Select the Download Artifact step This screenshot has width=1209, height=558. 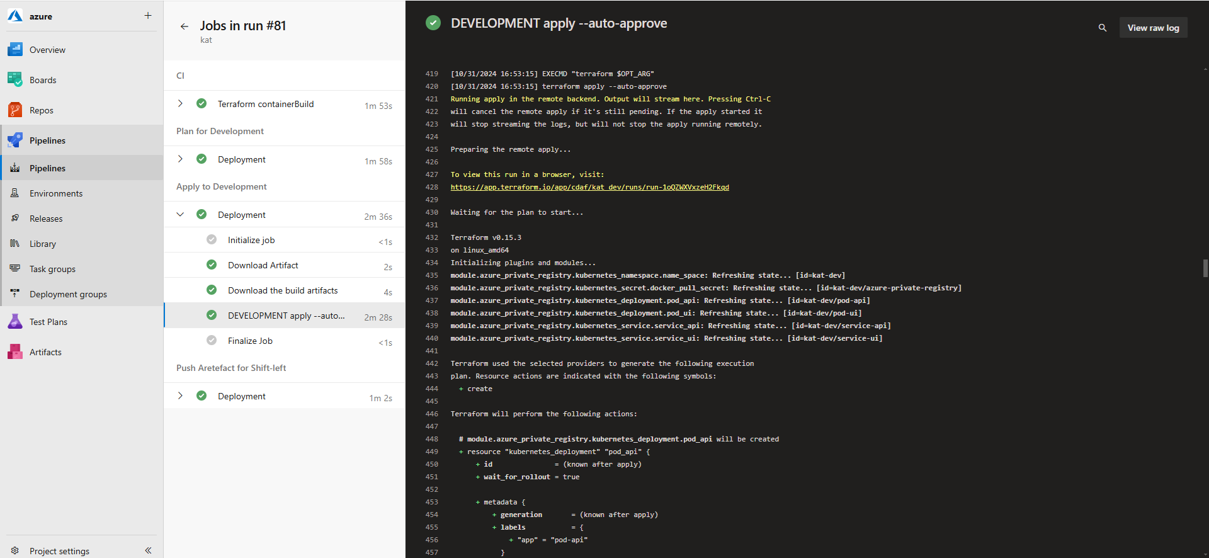tap(285, 265)
